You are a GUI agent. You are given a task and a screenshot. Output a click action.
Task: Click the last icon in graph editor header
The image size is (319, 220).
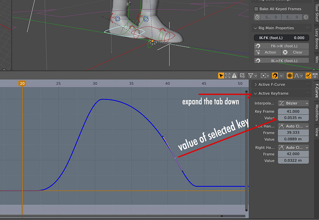tap(315, 76)
